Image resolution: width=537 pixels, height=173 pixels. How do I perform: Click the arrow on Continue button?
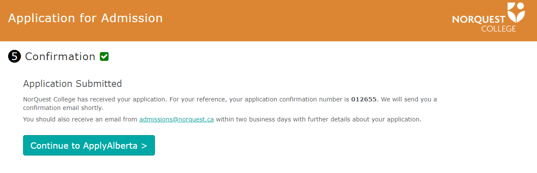tap(144, 146)
